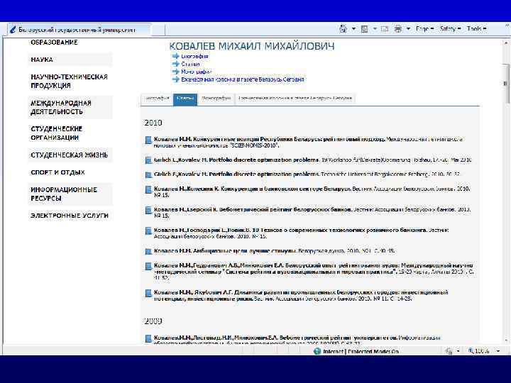Switch to the Еженедельная колонка tab
511x383 pixels.
pos(295,99)
